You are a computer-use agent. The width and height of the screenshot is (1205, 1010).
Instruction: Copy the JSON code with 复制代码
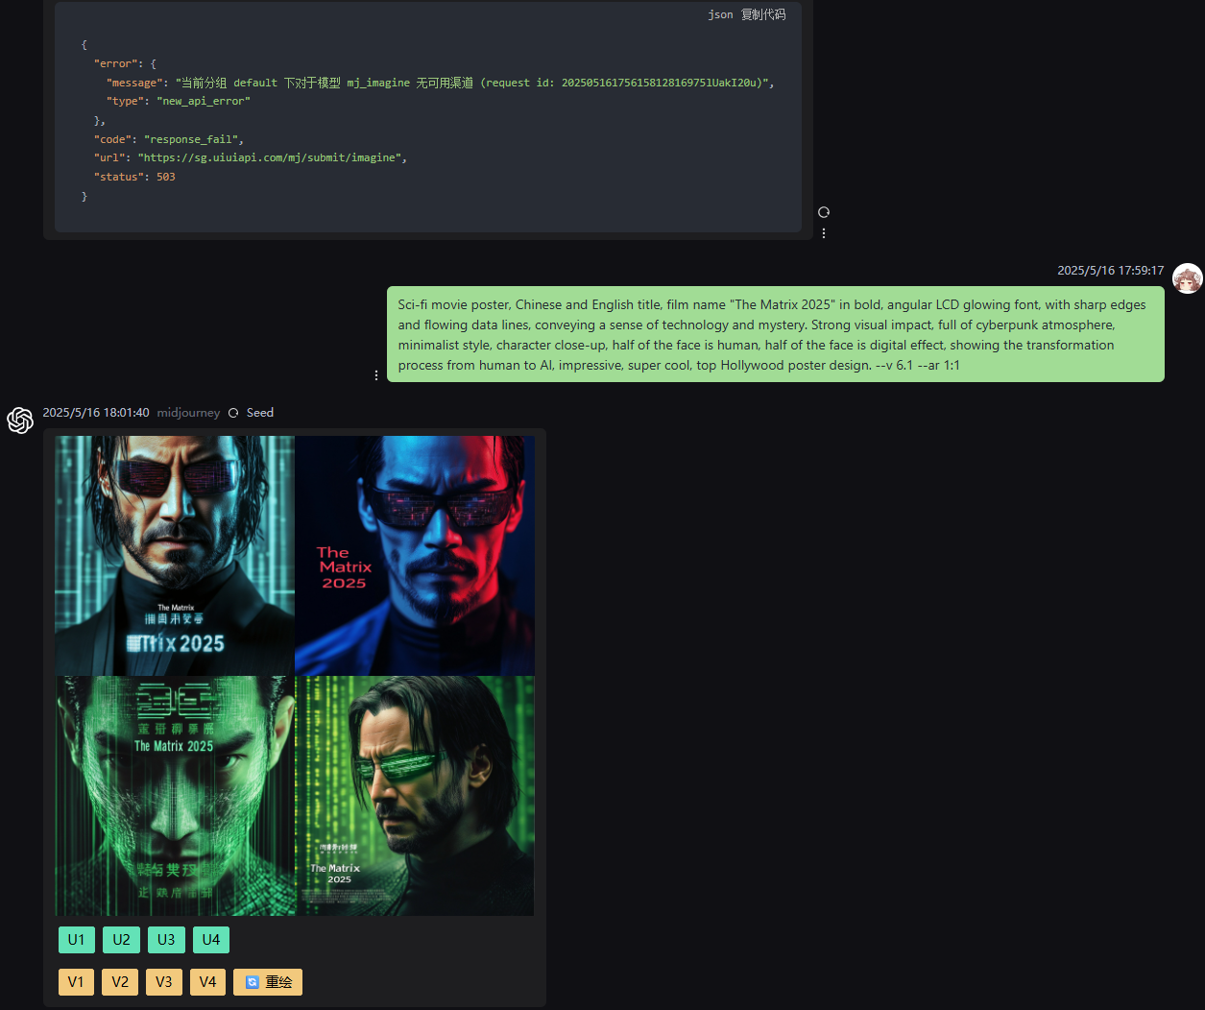(763, 14)
